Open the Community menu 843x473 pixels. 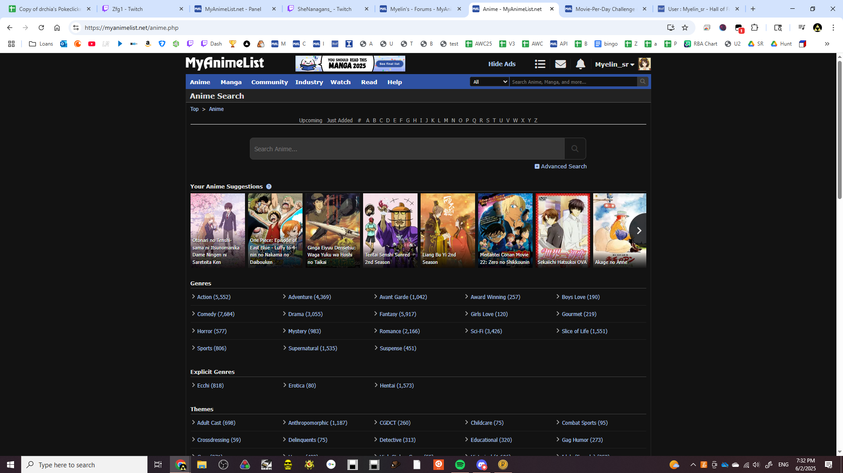270,82
